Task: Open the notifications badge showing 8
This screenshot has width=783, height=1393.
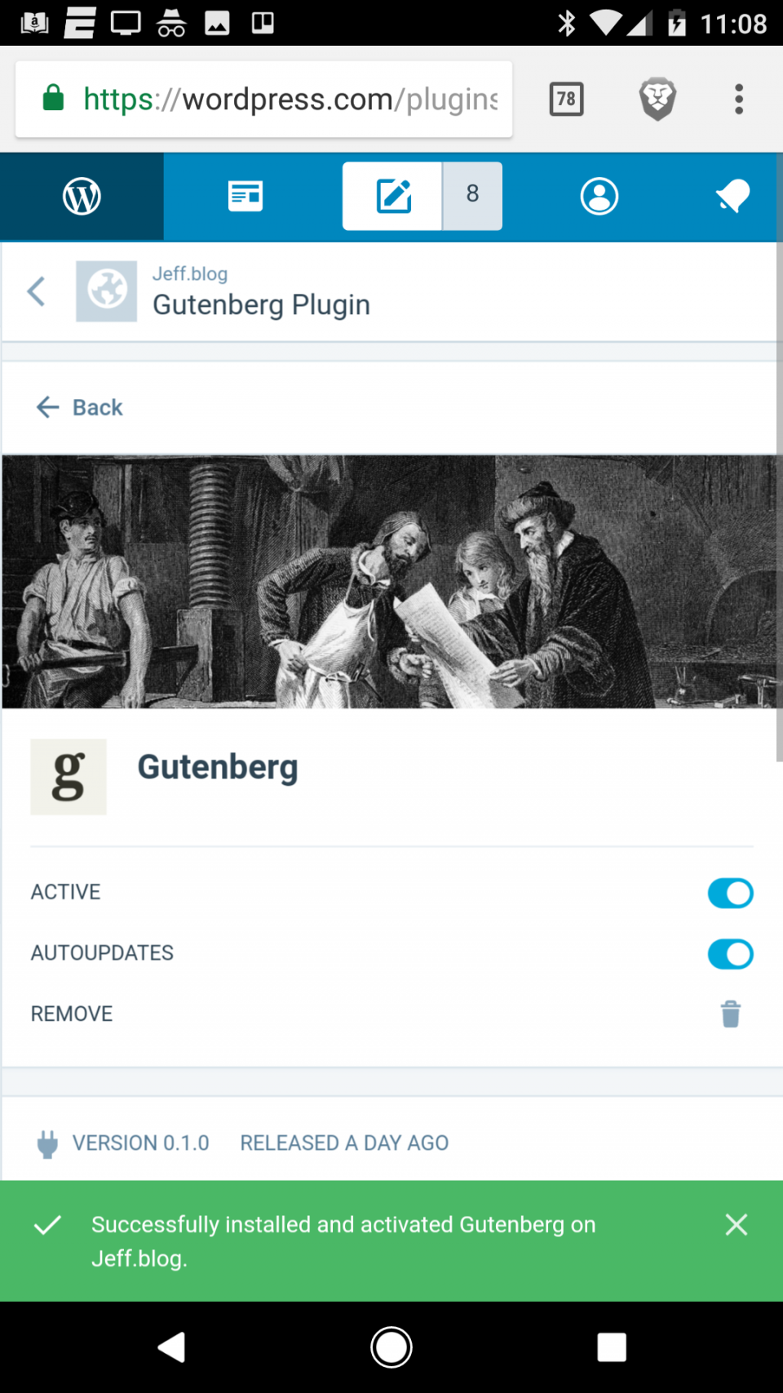Action: click(x=472, y=196)
